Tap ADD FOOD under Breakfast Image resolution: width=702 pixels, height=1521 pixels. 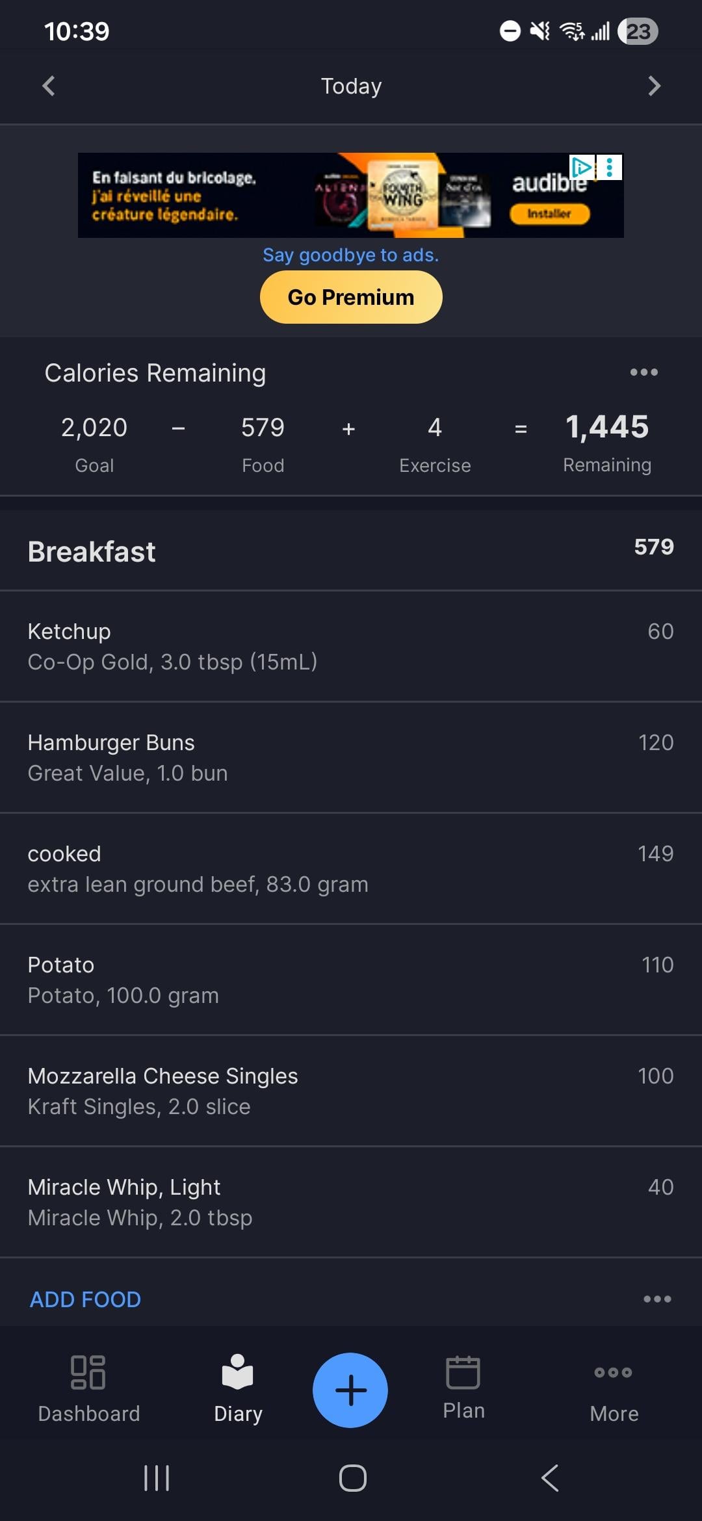[86, 1299]
